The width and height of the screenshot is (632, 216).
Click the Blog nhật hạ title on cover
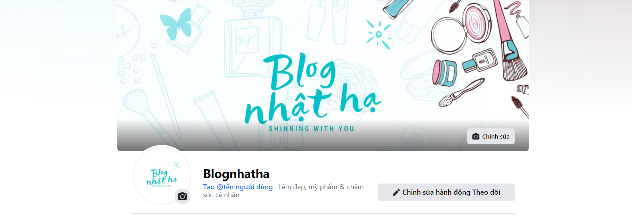[313, 89]
